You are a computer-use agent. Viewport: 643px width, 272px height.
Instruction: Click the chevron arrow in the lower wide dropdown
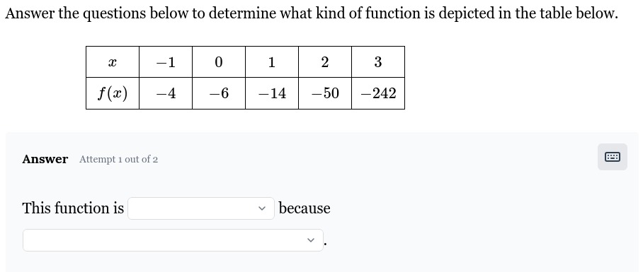point(311,240)
